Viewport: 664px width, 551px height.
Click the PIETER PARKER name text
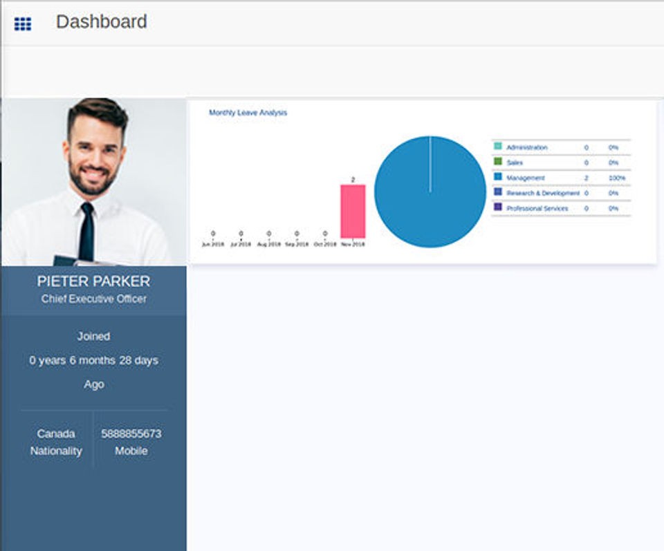pos(93,281)
